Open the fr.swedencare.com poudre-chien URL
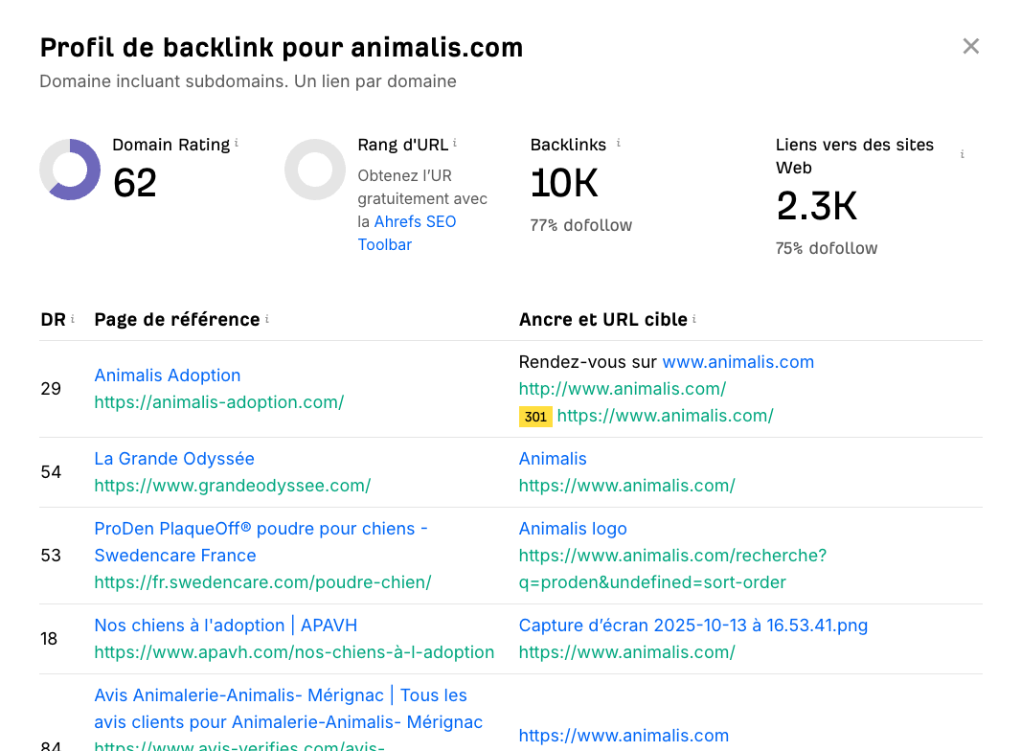The width and height of the screenshot is (1021, 751). coord(262,582)
